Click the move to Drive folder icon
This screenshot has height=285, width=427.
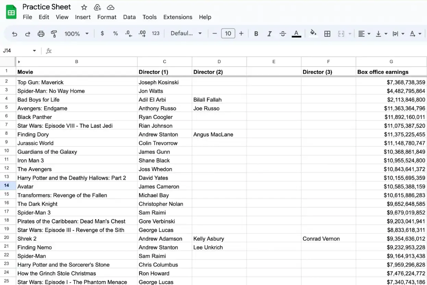97,7
